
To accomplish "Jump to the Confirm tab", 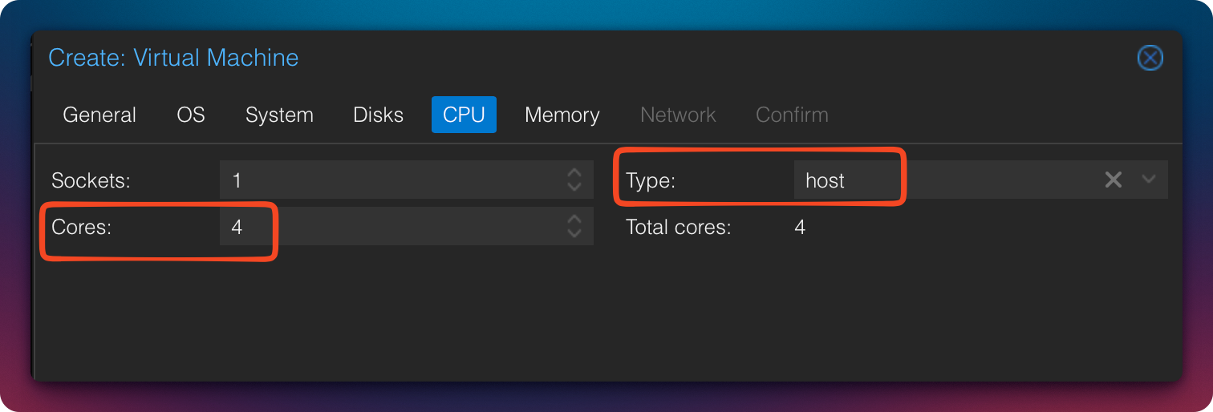I will click(792, 115).
